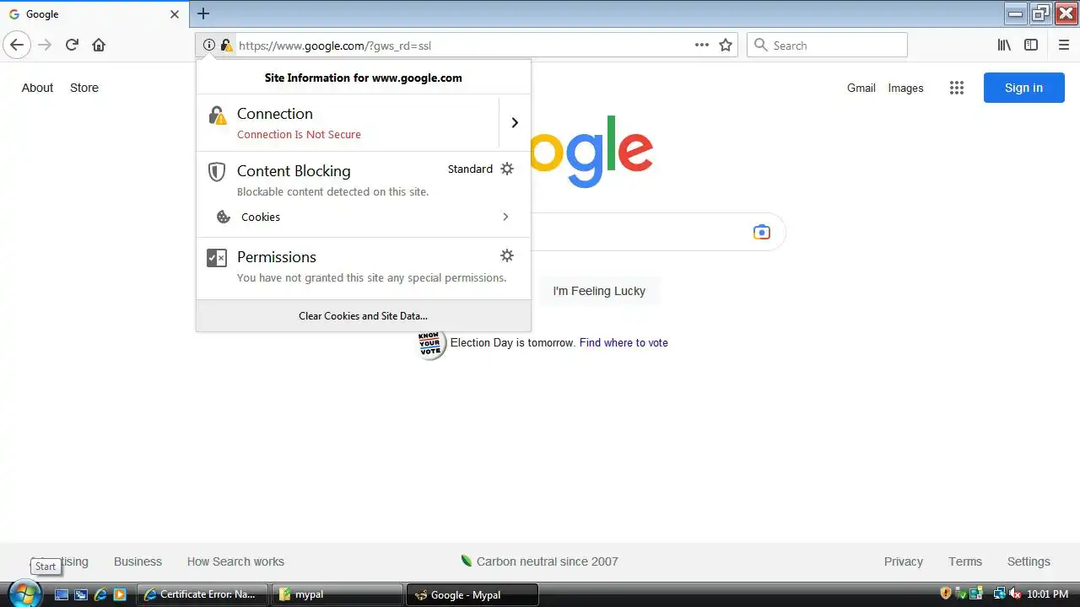Click the browser Search box

click(x=827, y=45)
